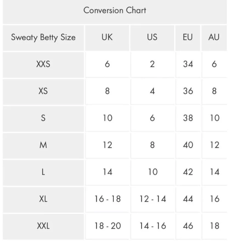Click the EU 34 cell
Image resolution: width=233 pixels, height=244 pixels.
(x=188, y=64)
